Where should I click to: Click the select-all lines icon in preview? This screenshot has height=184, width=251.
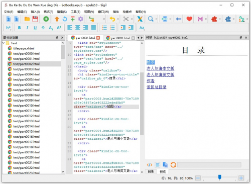click(157, 165)
